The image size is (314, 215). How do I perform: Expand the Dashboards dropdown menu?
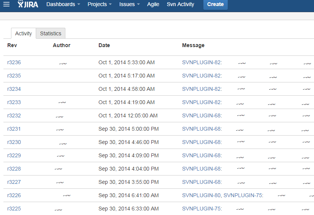[63, 5]
